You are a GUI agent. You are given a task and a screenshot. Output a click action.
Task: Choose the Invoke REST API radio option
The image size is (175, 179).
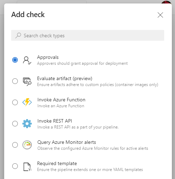coord(15,124)
